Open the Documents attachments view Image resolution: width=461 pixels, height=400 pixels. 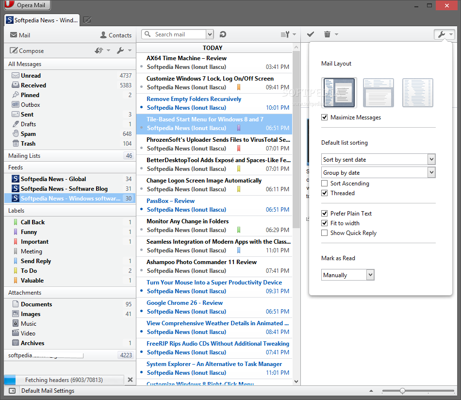70,304
